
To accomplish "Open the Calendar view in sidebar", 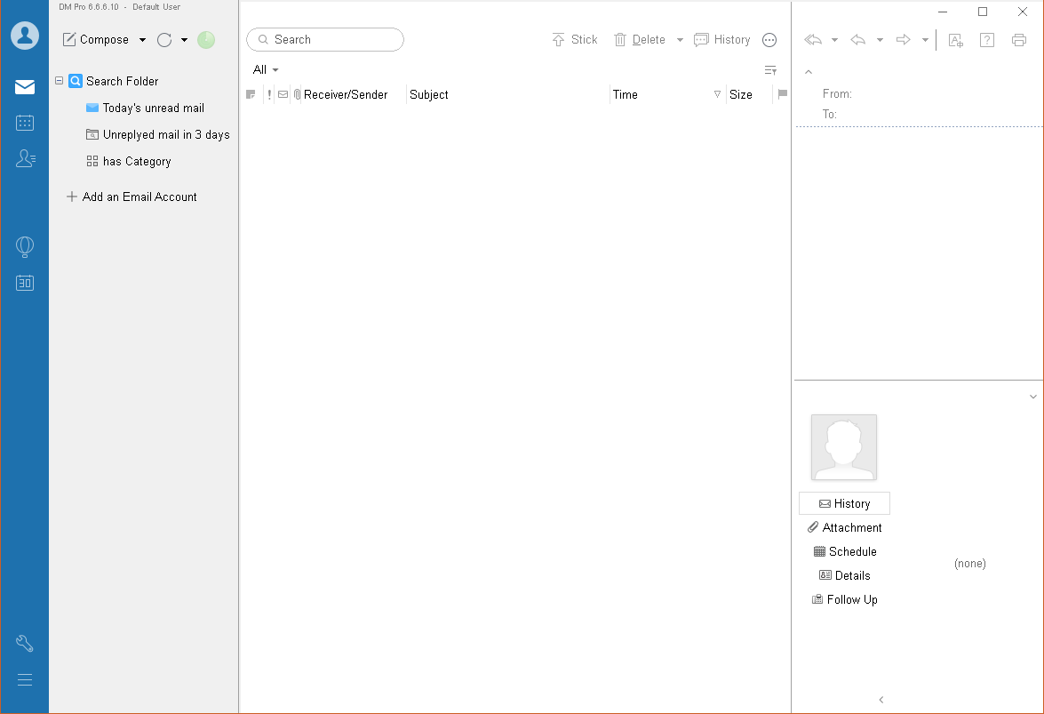I will pos(25,123).
